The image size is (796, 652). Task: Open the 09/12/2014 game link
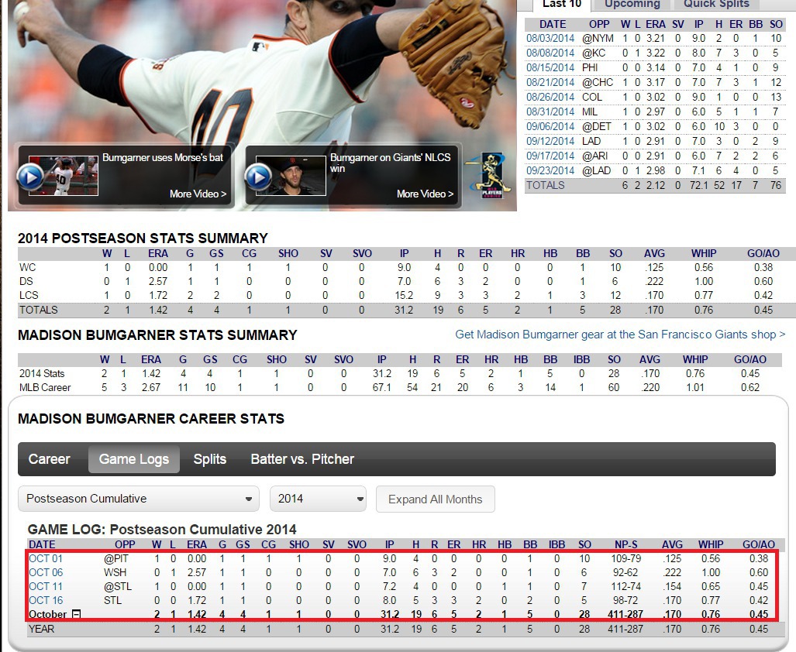[550, 142]
